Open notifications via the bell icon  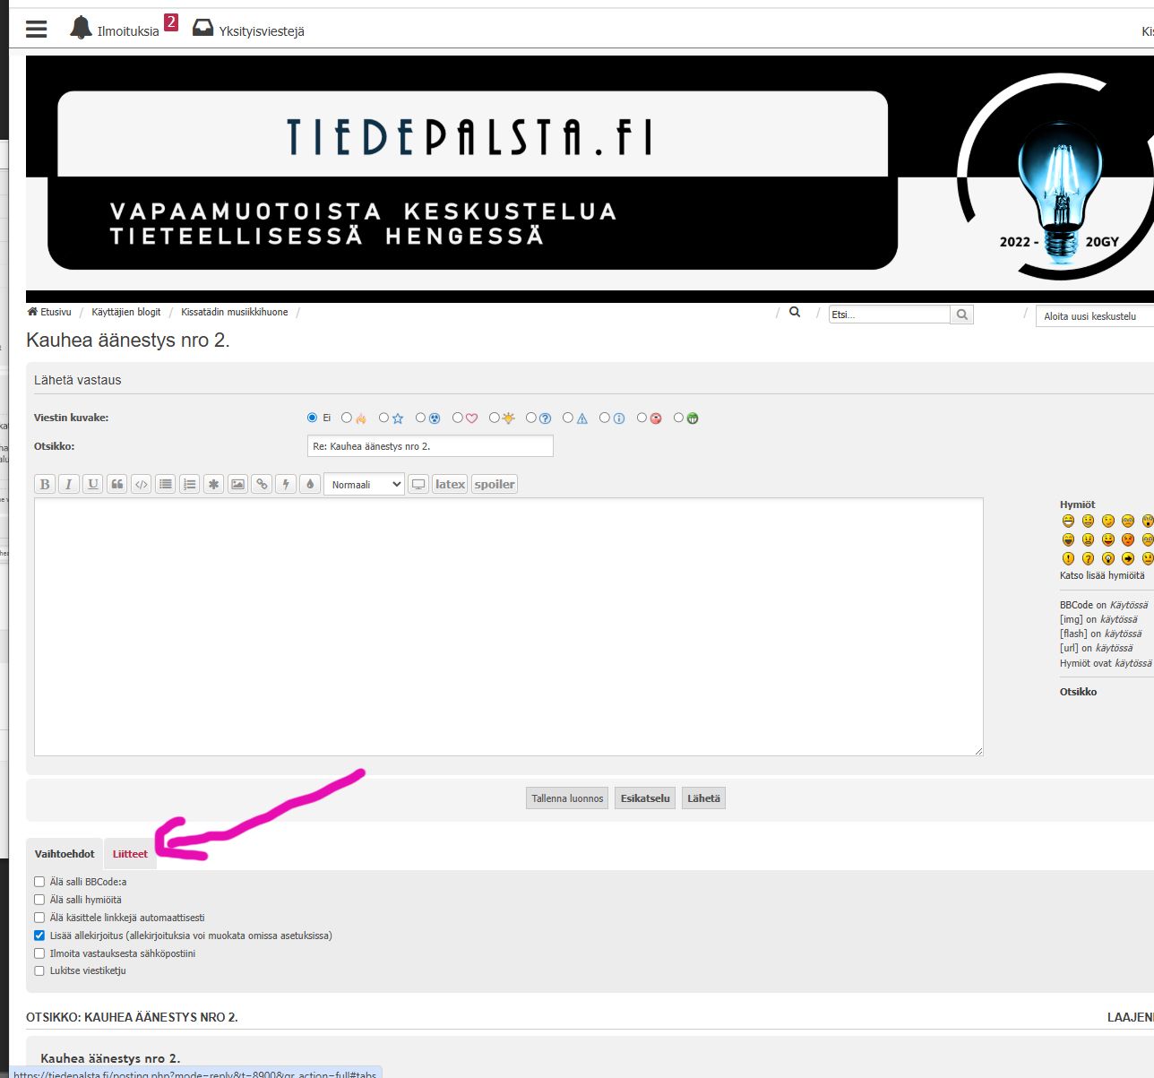(x=82, y=28)
